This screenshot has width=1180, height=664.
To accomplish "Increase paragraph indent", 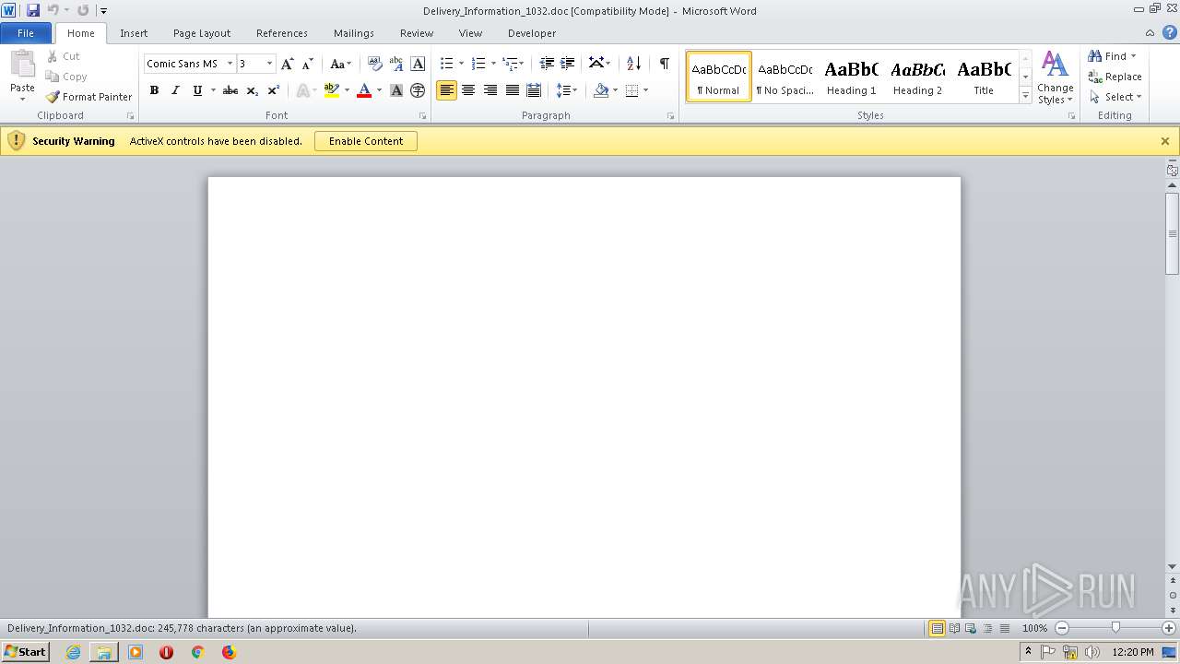I will (568, 64).
